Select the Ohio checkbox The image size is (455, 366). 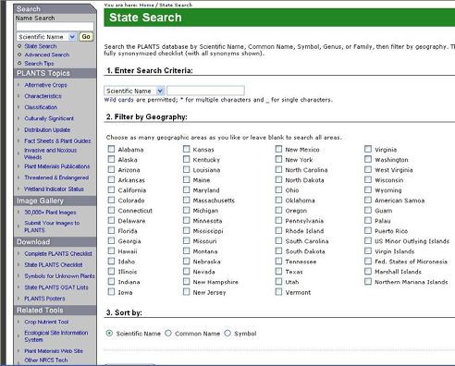click(278, 189)
